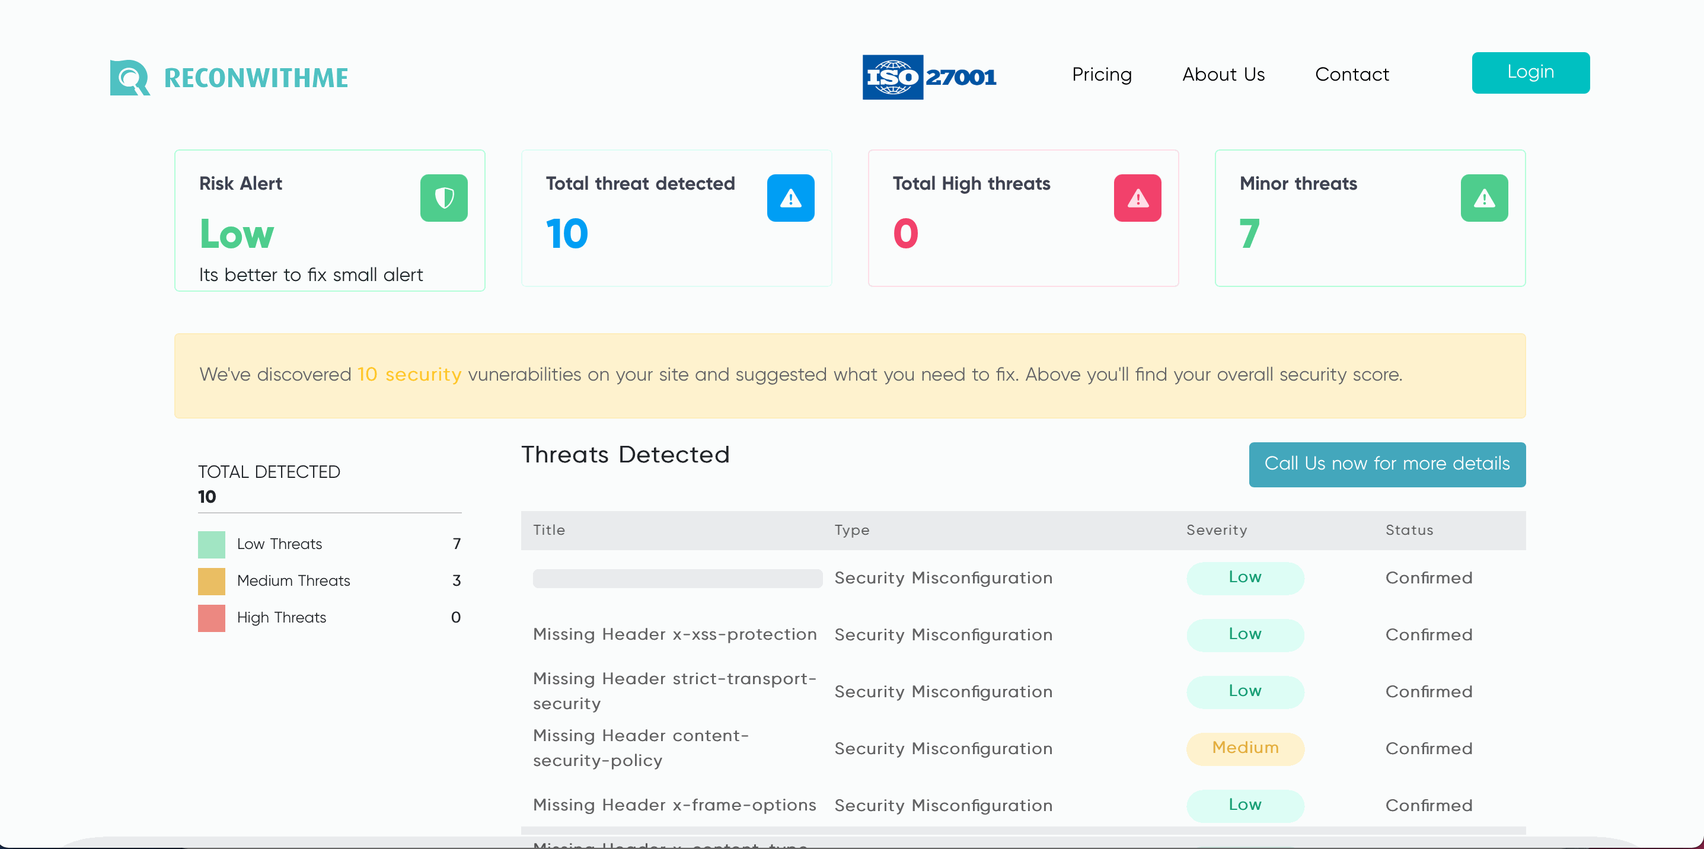Select the Missing Header x-xss-protection row title

pyautogui.click(x=674, y=634)
